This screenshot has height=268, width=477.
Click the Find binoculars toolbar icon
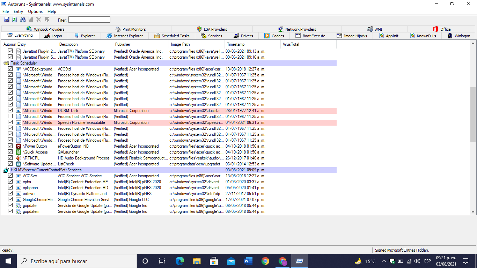(23, 20)
